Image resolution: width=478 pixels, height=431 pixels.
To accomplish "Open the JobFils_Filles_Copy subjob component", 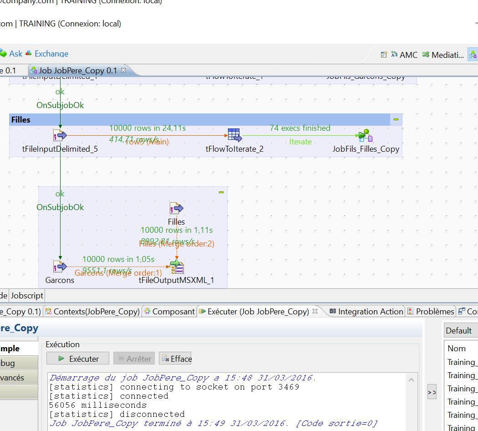I will [365, 135].
